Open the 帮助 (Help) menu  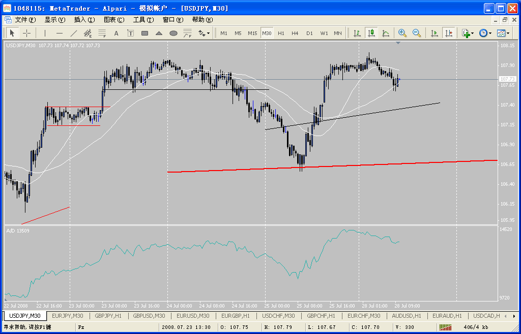202,20
